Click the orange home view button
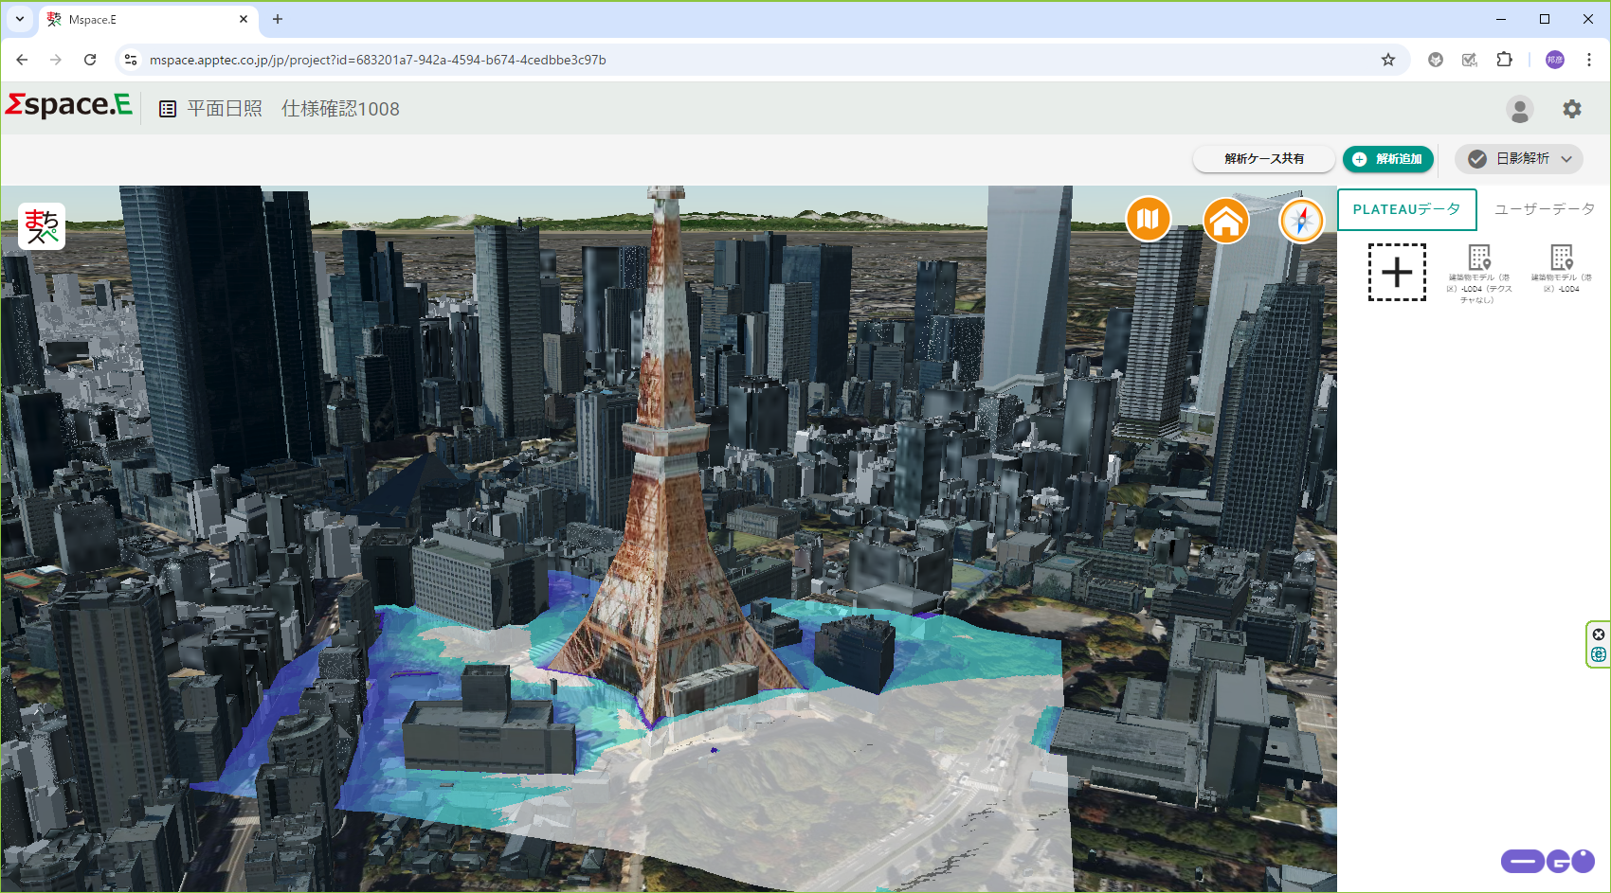The width and height of the screenshot is (1611, 893). (x=1225, y=221)
